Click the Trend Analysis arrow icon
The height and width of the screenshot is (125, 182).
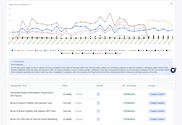[x=12, y=61]
